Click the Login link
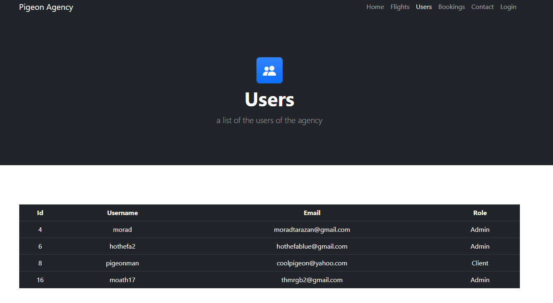 pyautogui.click(x=508, y=7)
